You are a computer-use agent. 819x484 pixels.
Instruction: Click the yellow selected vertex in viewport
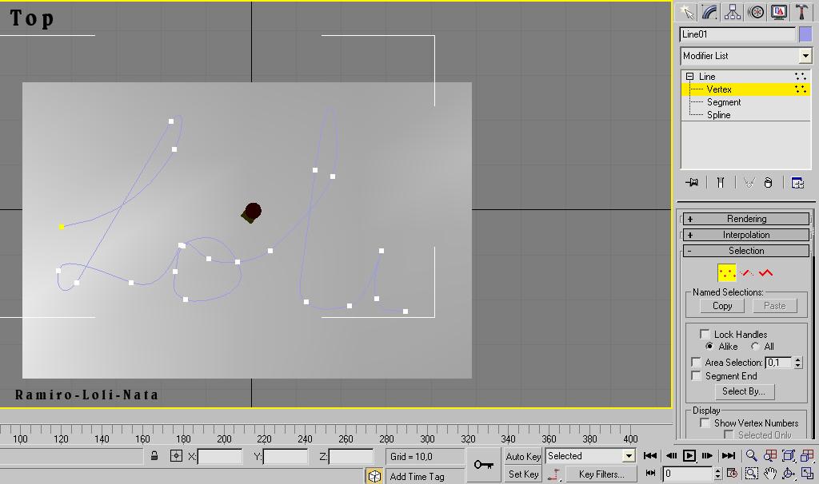[x=62, y=227]
